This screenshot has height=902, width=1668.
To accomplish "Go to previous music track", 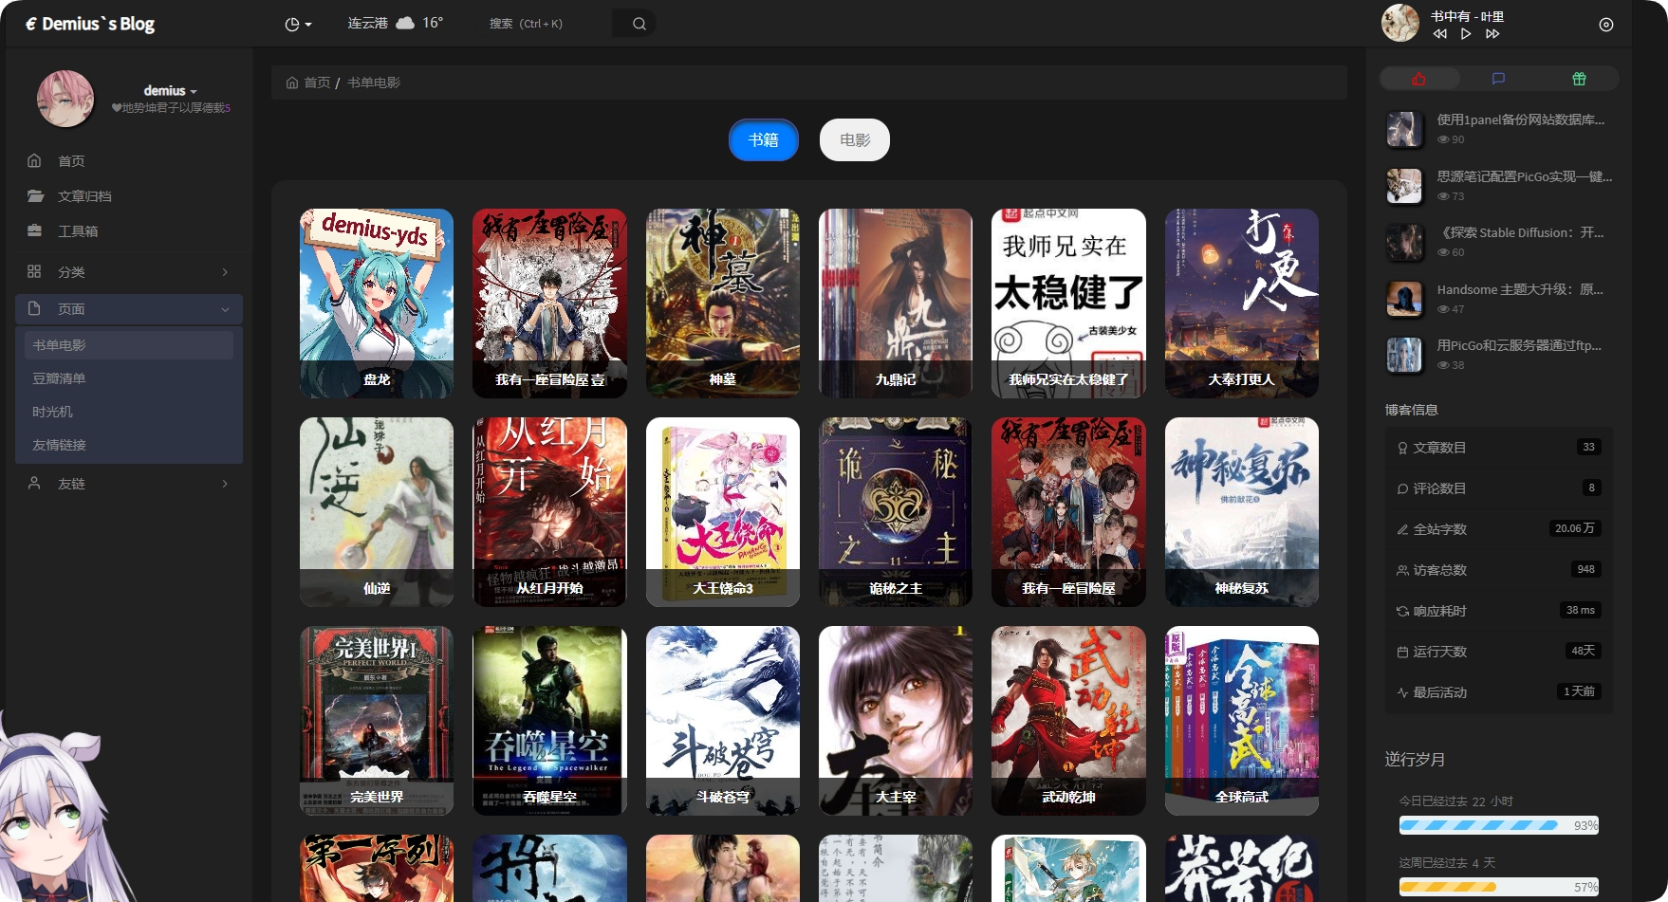I will click(x=1439, y=34).
